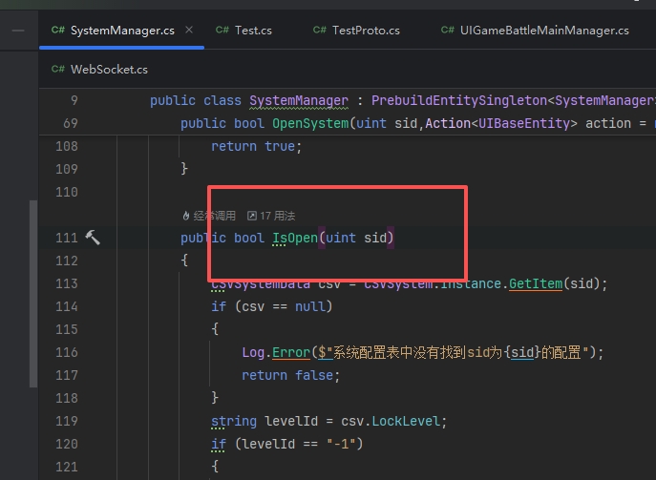Click the C# icon on SystemManager.cs tab

point(58,31)
